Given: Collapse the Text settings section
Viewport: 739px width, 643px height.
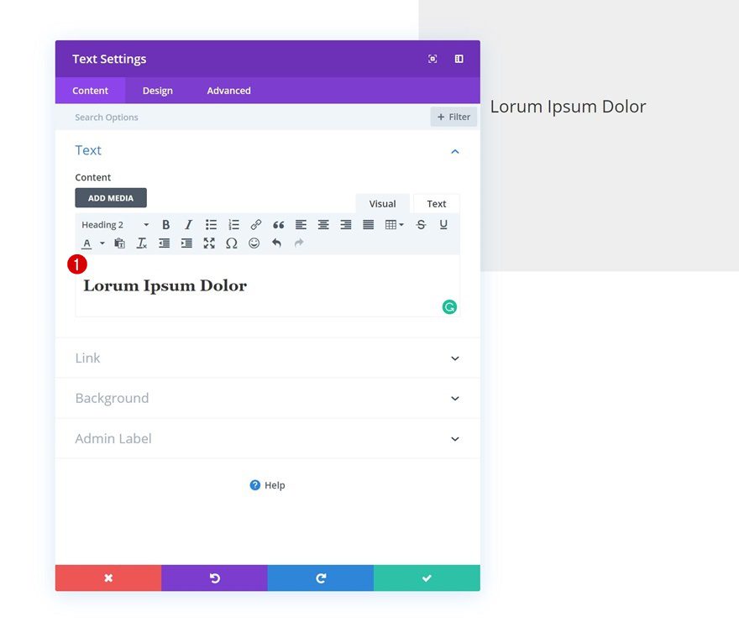Looking at the screenshot, I should coord(454,151).
